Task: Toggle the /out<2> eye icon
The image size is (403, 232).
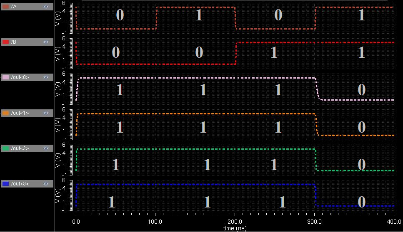Action: (x=46, y=148)
